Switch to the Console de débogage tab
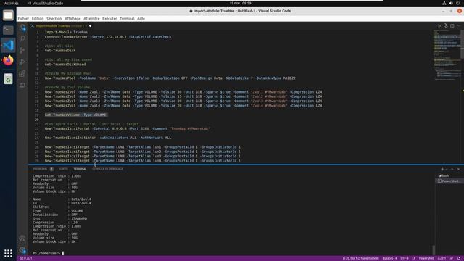 [107, 169]
